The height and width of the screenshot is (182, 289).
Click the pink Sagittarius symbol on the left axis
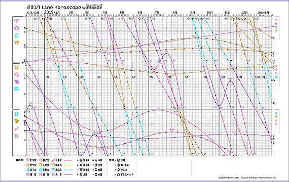coord(17,128)
